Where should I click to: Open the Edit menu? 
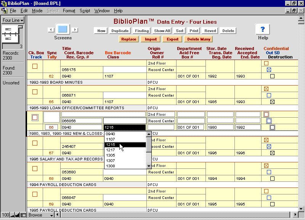(24, 11)
